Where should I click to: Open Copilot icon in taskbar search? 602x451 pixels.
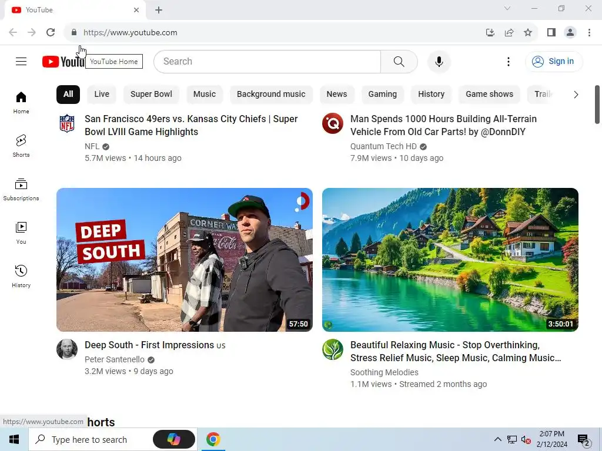click(174, 439)
